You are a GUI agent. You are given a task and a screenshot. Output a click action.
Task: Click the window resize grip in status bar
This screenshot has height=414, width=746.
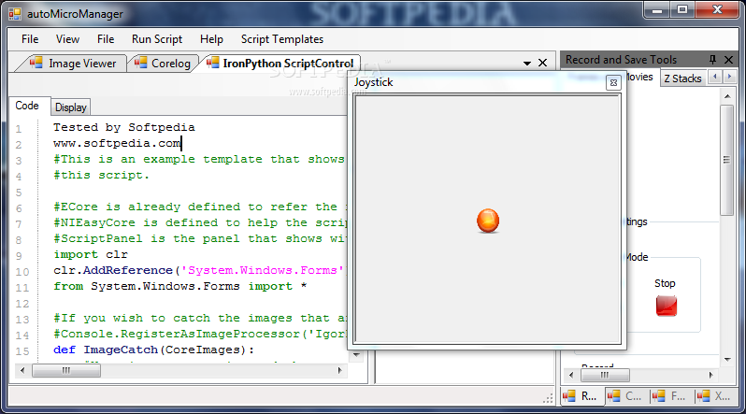(548, 398)
